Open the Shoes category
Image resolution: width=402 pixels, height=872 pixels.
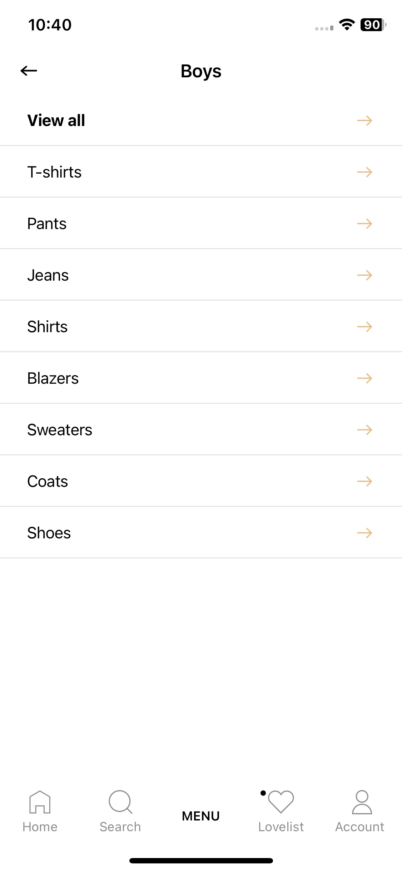(201, 533)
